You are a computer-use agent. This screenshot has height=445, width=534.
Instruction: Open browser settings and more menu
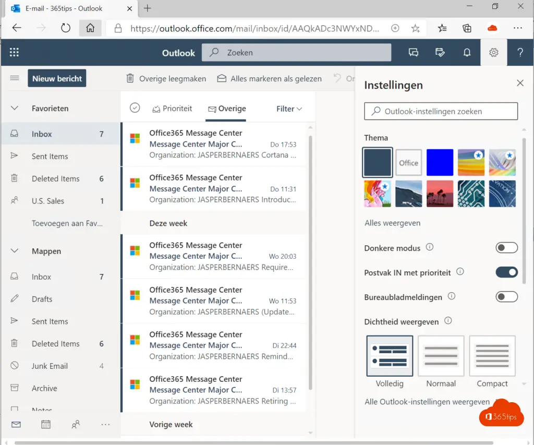tap(518, 28)
